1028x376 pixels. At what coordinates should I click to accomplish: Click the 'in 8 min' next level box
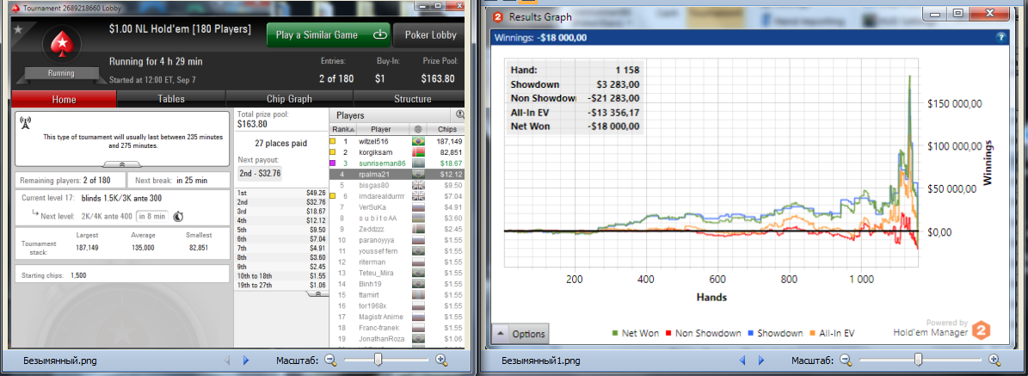click(151, 216)
